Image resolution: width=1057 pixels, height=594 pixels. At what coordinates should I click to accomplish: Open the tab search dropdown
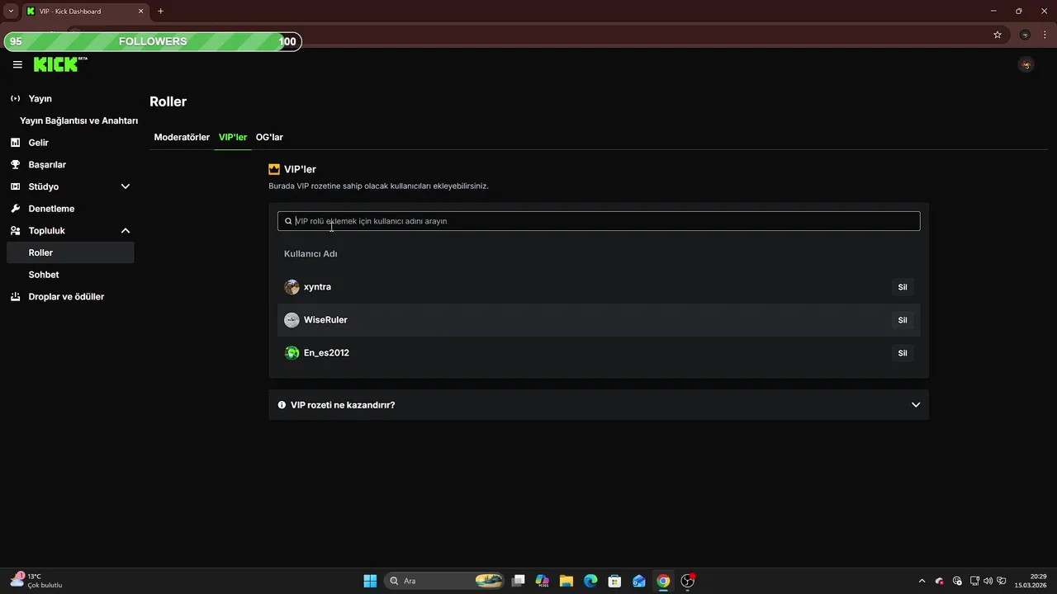pyautogui.click(x=11, y=11)
